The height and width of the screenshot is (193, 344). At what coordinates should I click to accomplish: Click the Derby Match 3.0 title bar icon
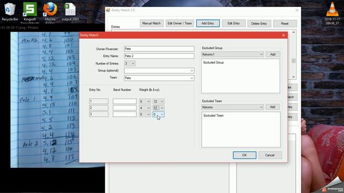point(108,10)
